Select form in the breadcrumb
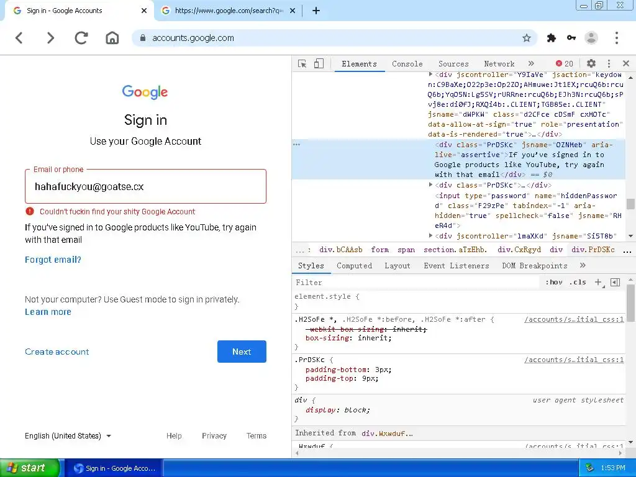This screenshot has height=477, width=636. pos(380,250)
